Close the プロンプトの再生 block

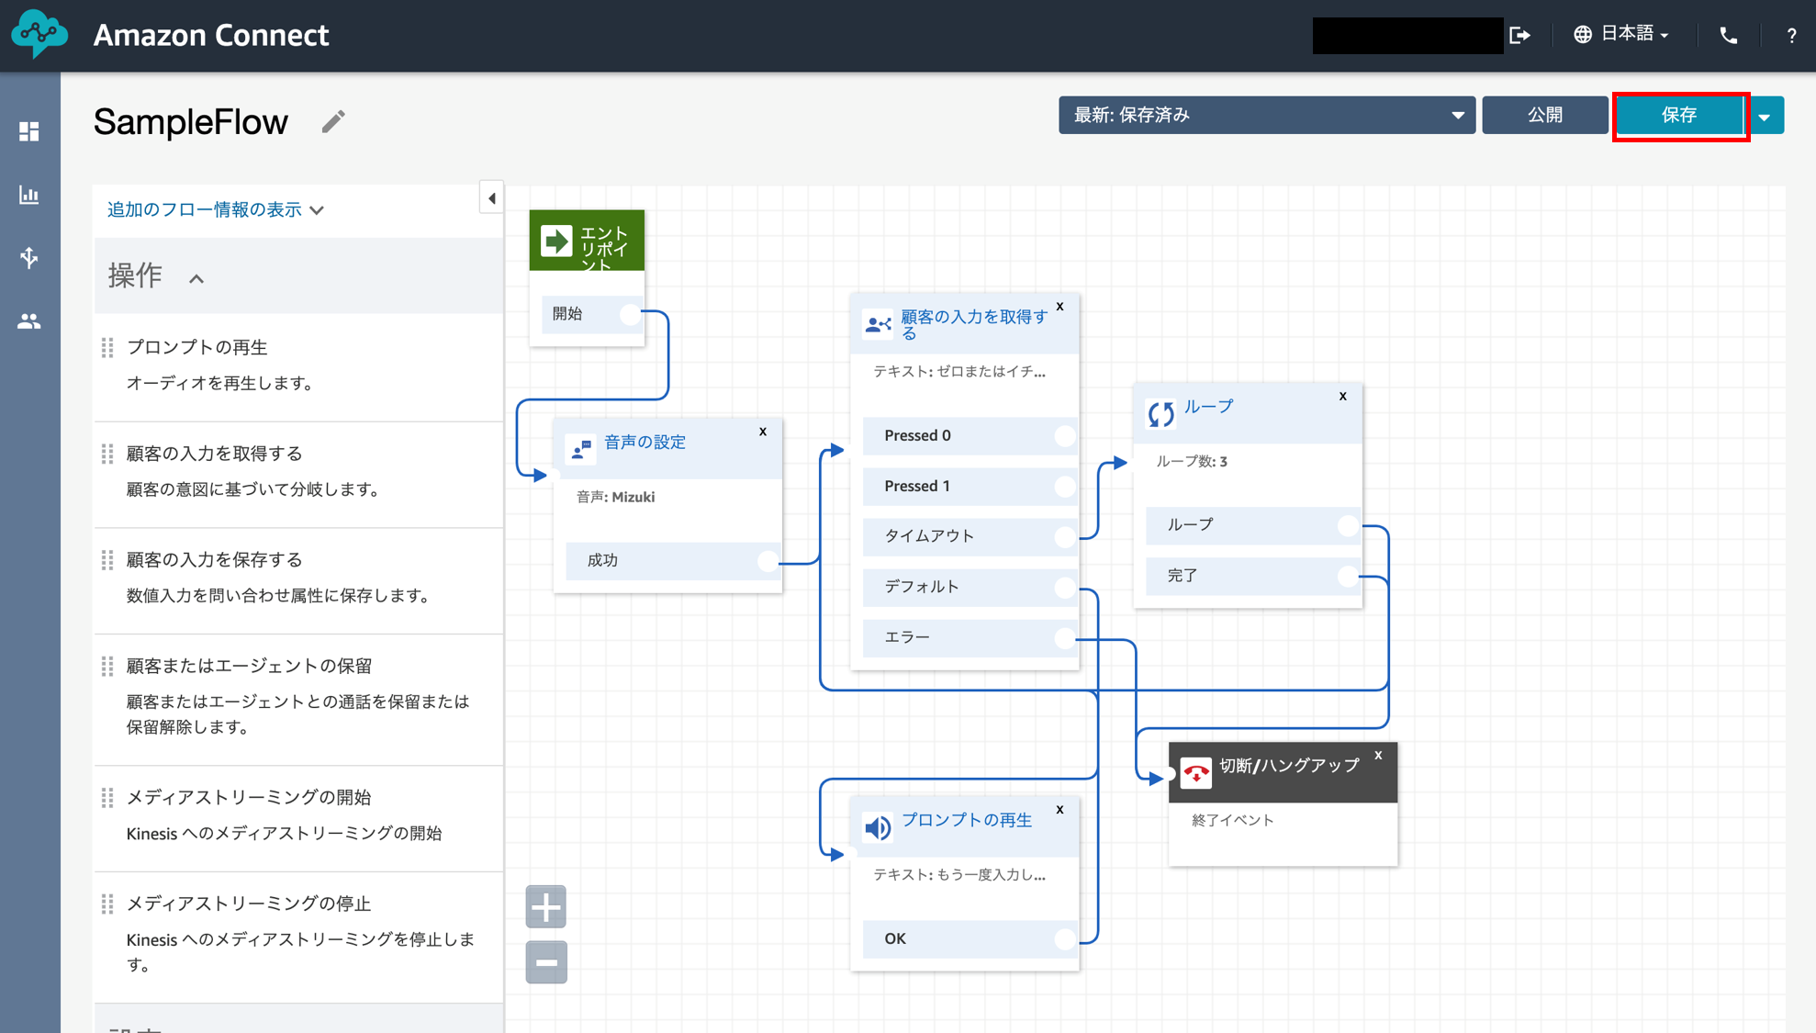1060,810
